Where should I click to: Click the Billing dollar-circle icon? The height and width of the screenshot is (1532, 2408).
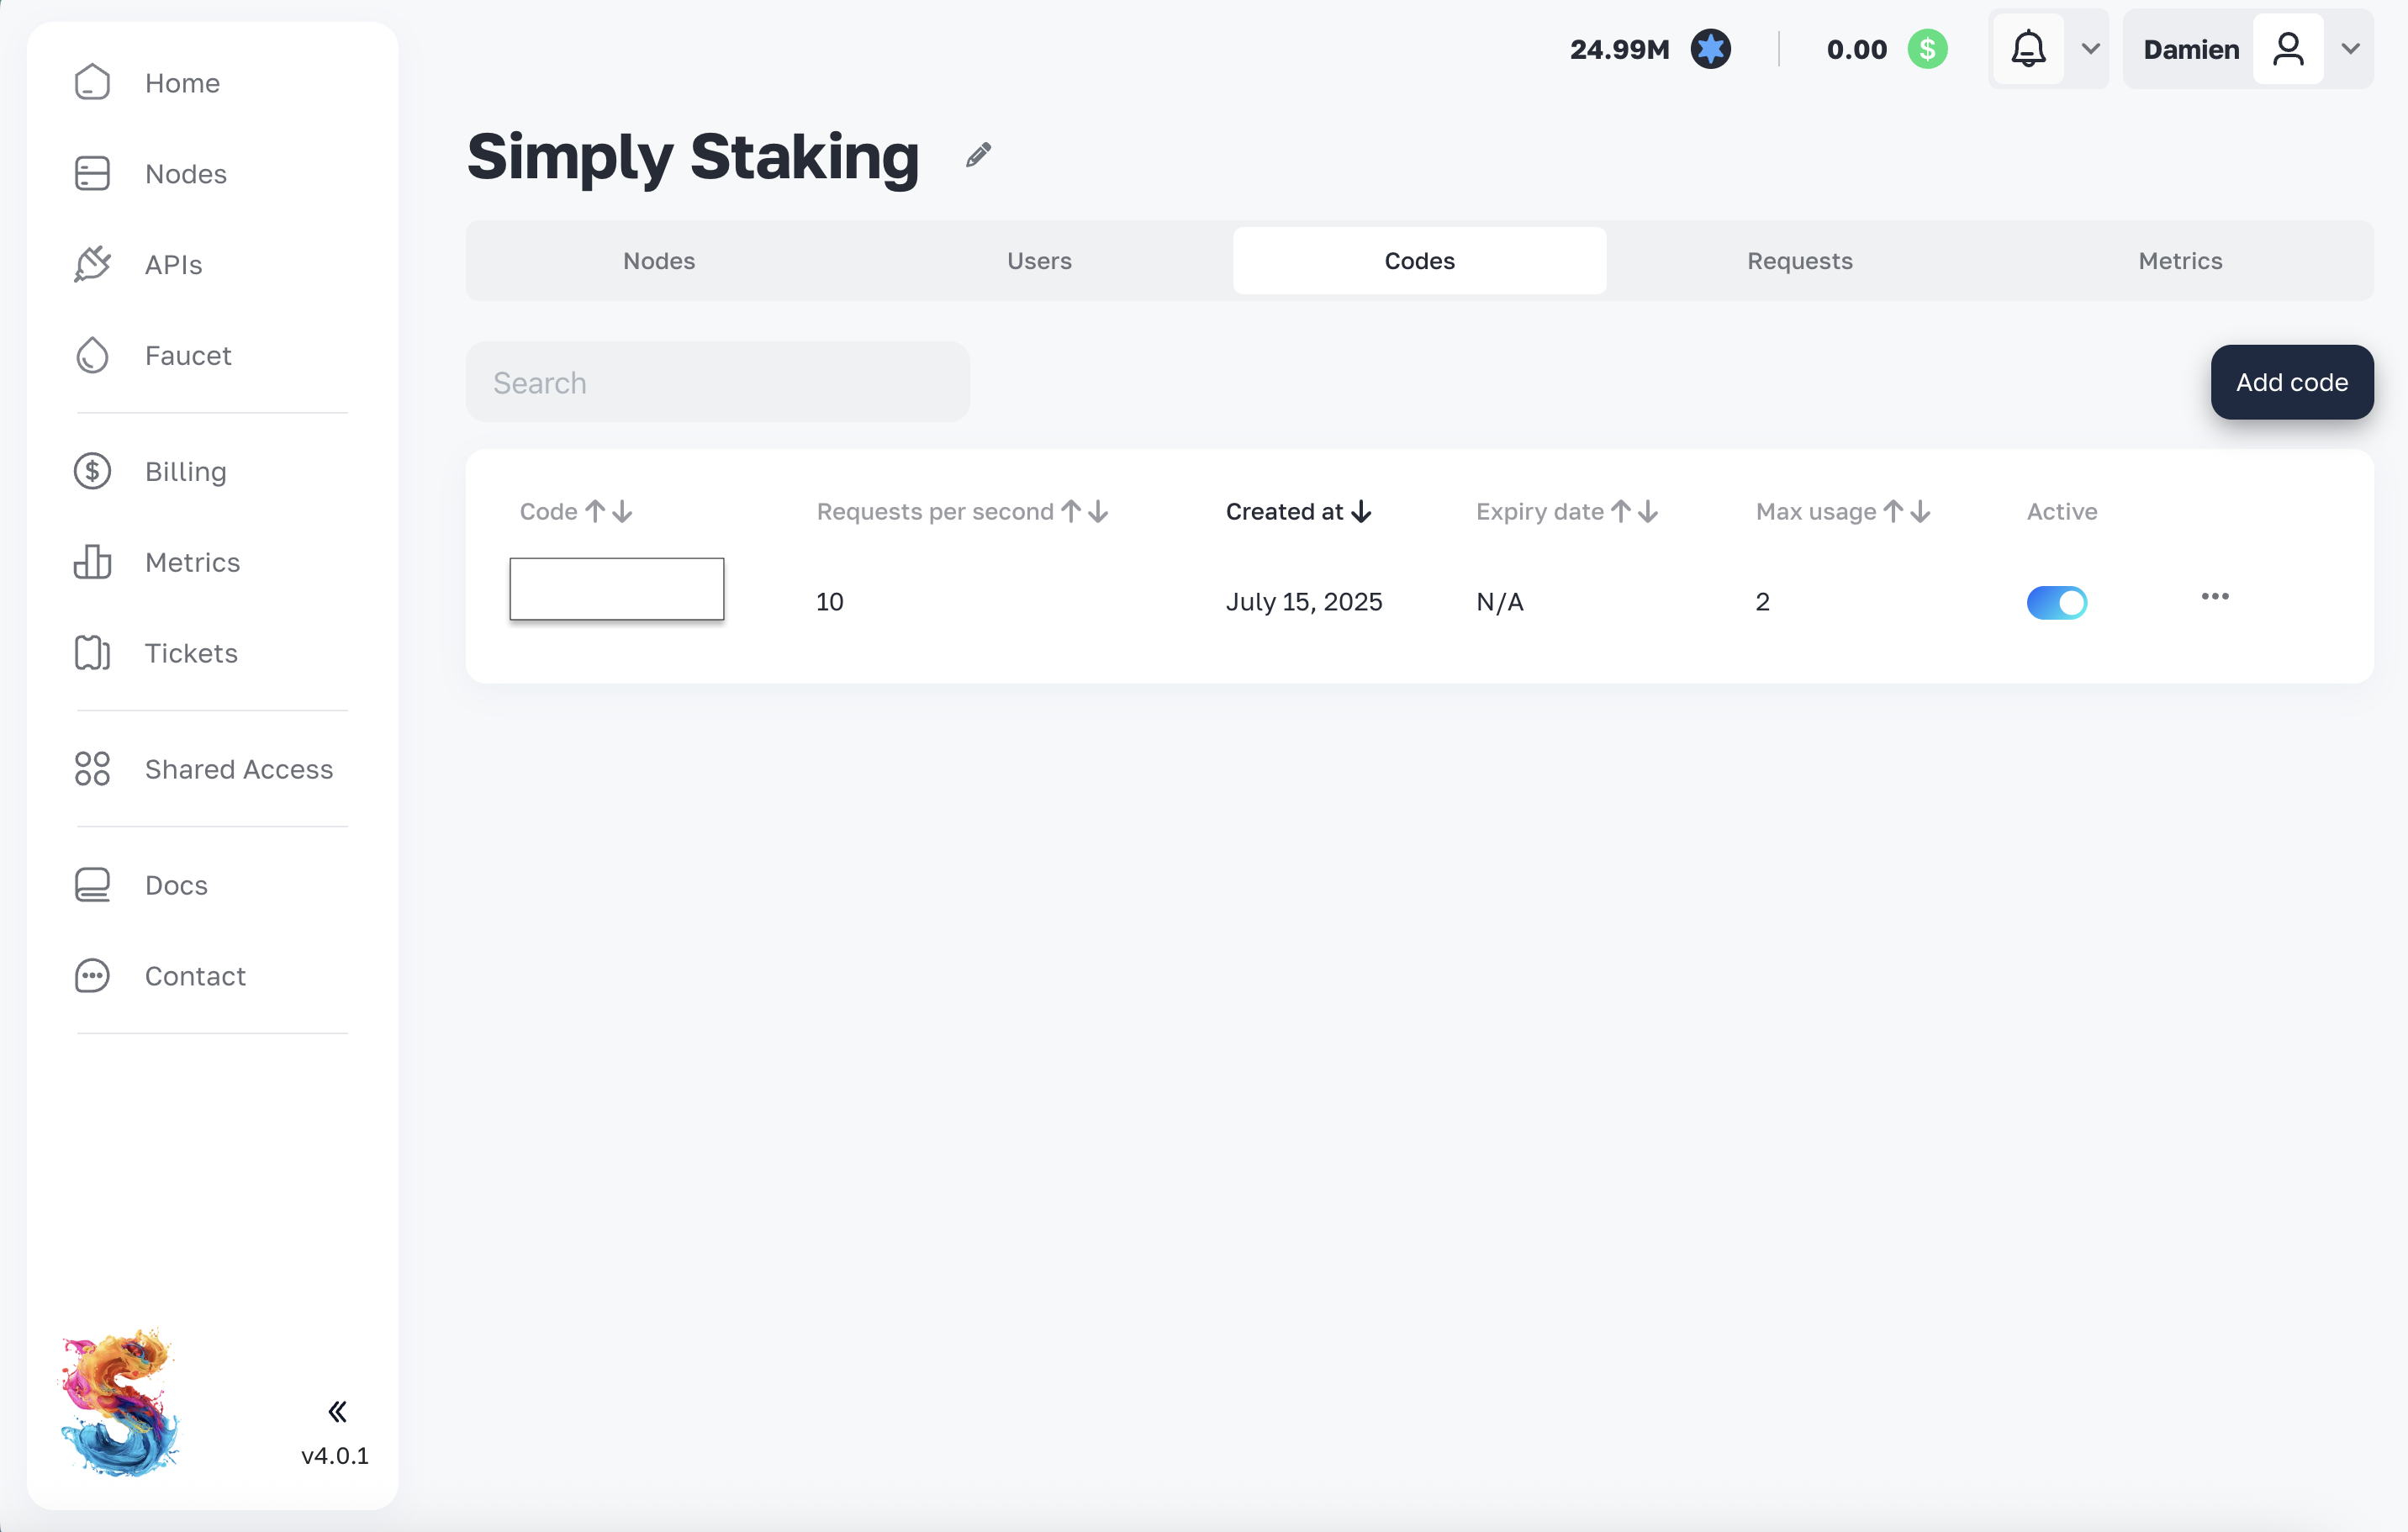click(x=92, y=471)
